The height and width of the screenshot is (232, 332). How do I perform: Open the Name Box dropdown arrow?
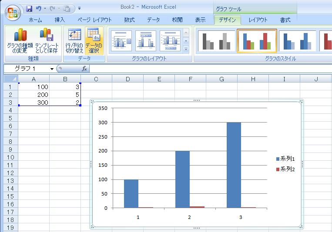(52, 69)
